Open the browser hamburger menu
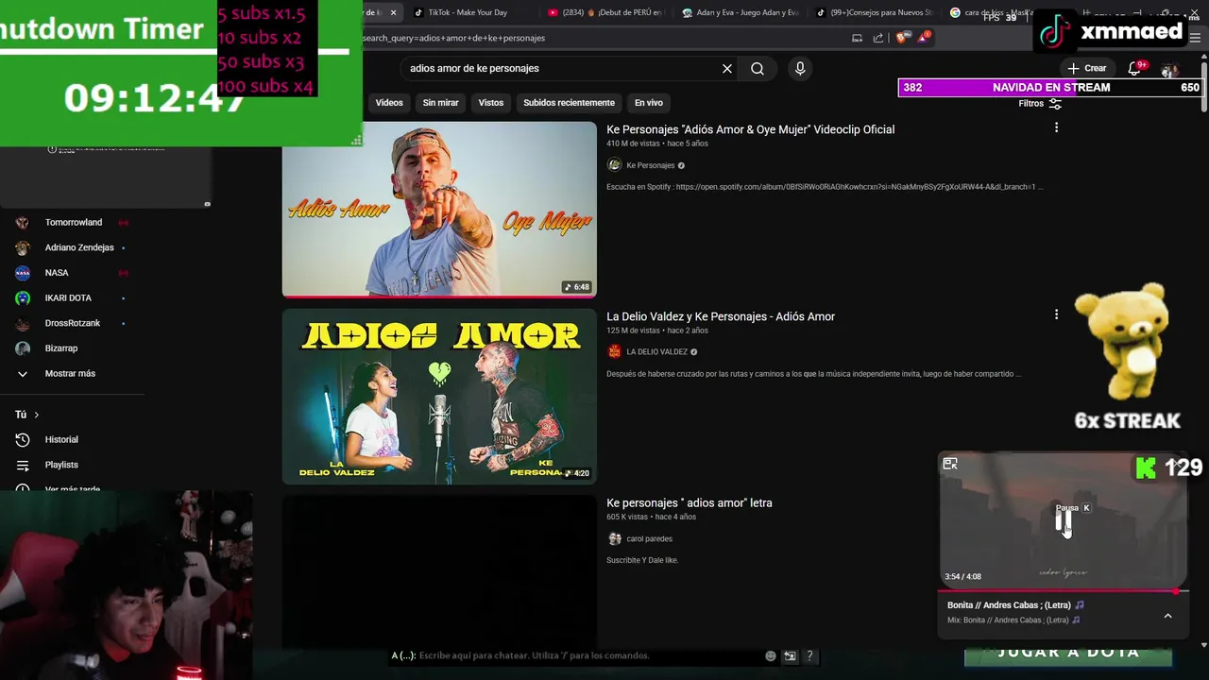 click(x=1195, y=38)
